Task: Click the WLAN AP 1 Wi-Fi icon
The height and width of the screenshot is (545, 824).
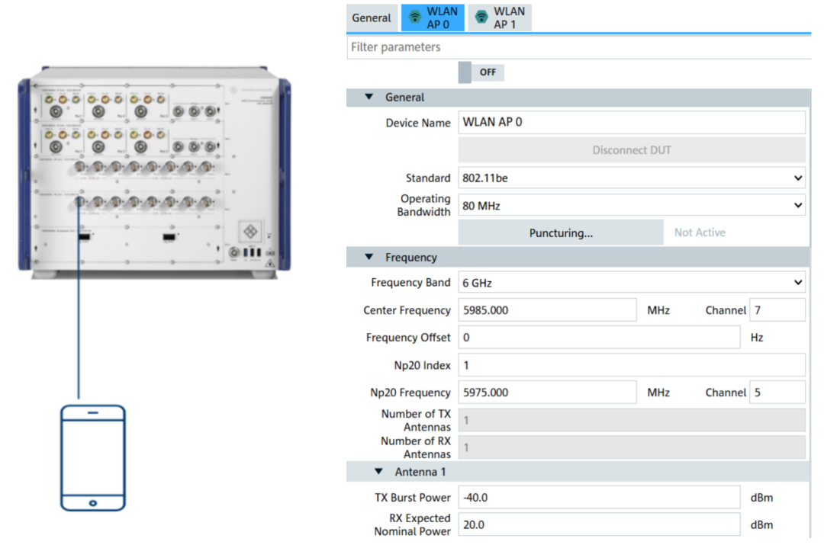Action: (481, 18)
